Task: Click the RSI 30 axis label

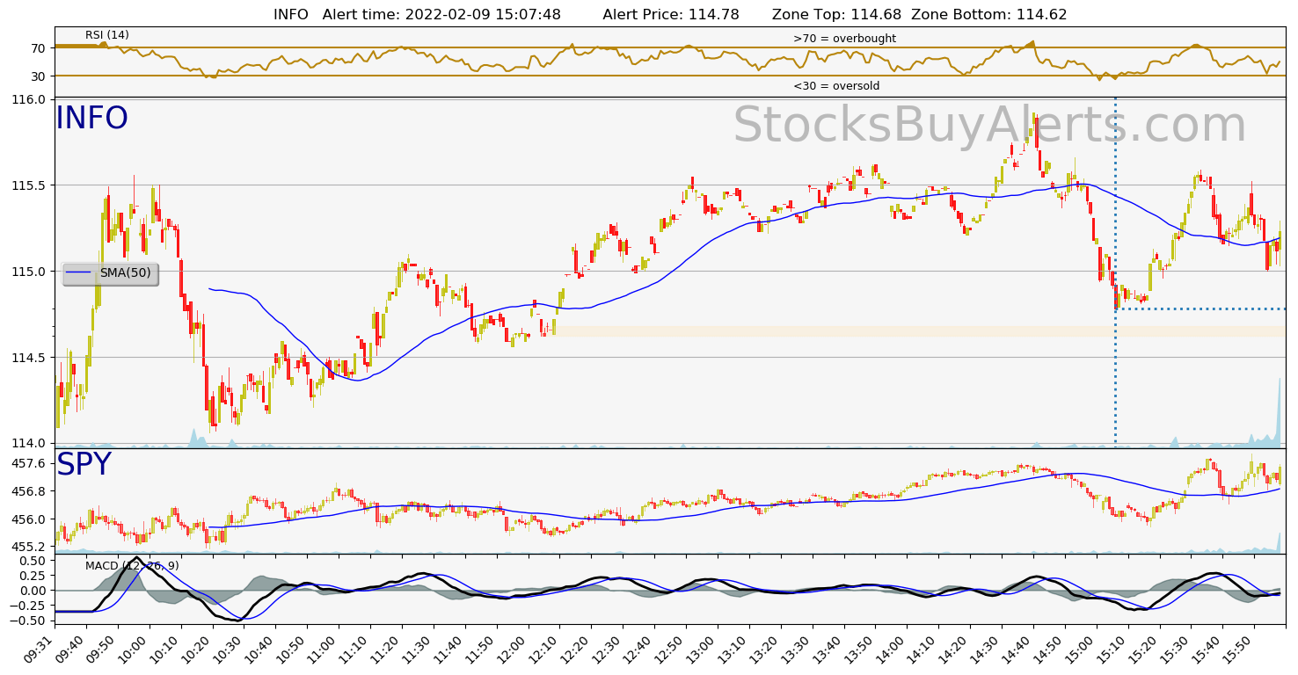Action: [x=38, y=76]
